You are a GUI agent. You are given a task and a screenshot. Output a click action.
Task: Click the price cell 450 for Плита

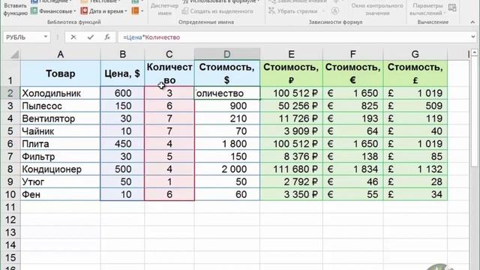click(x=122, y=144)
